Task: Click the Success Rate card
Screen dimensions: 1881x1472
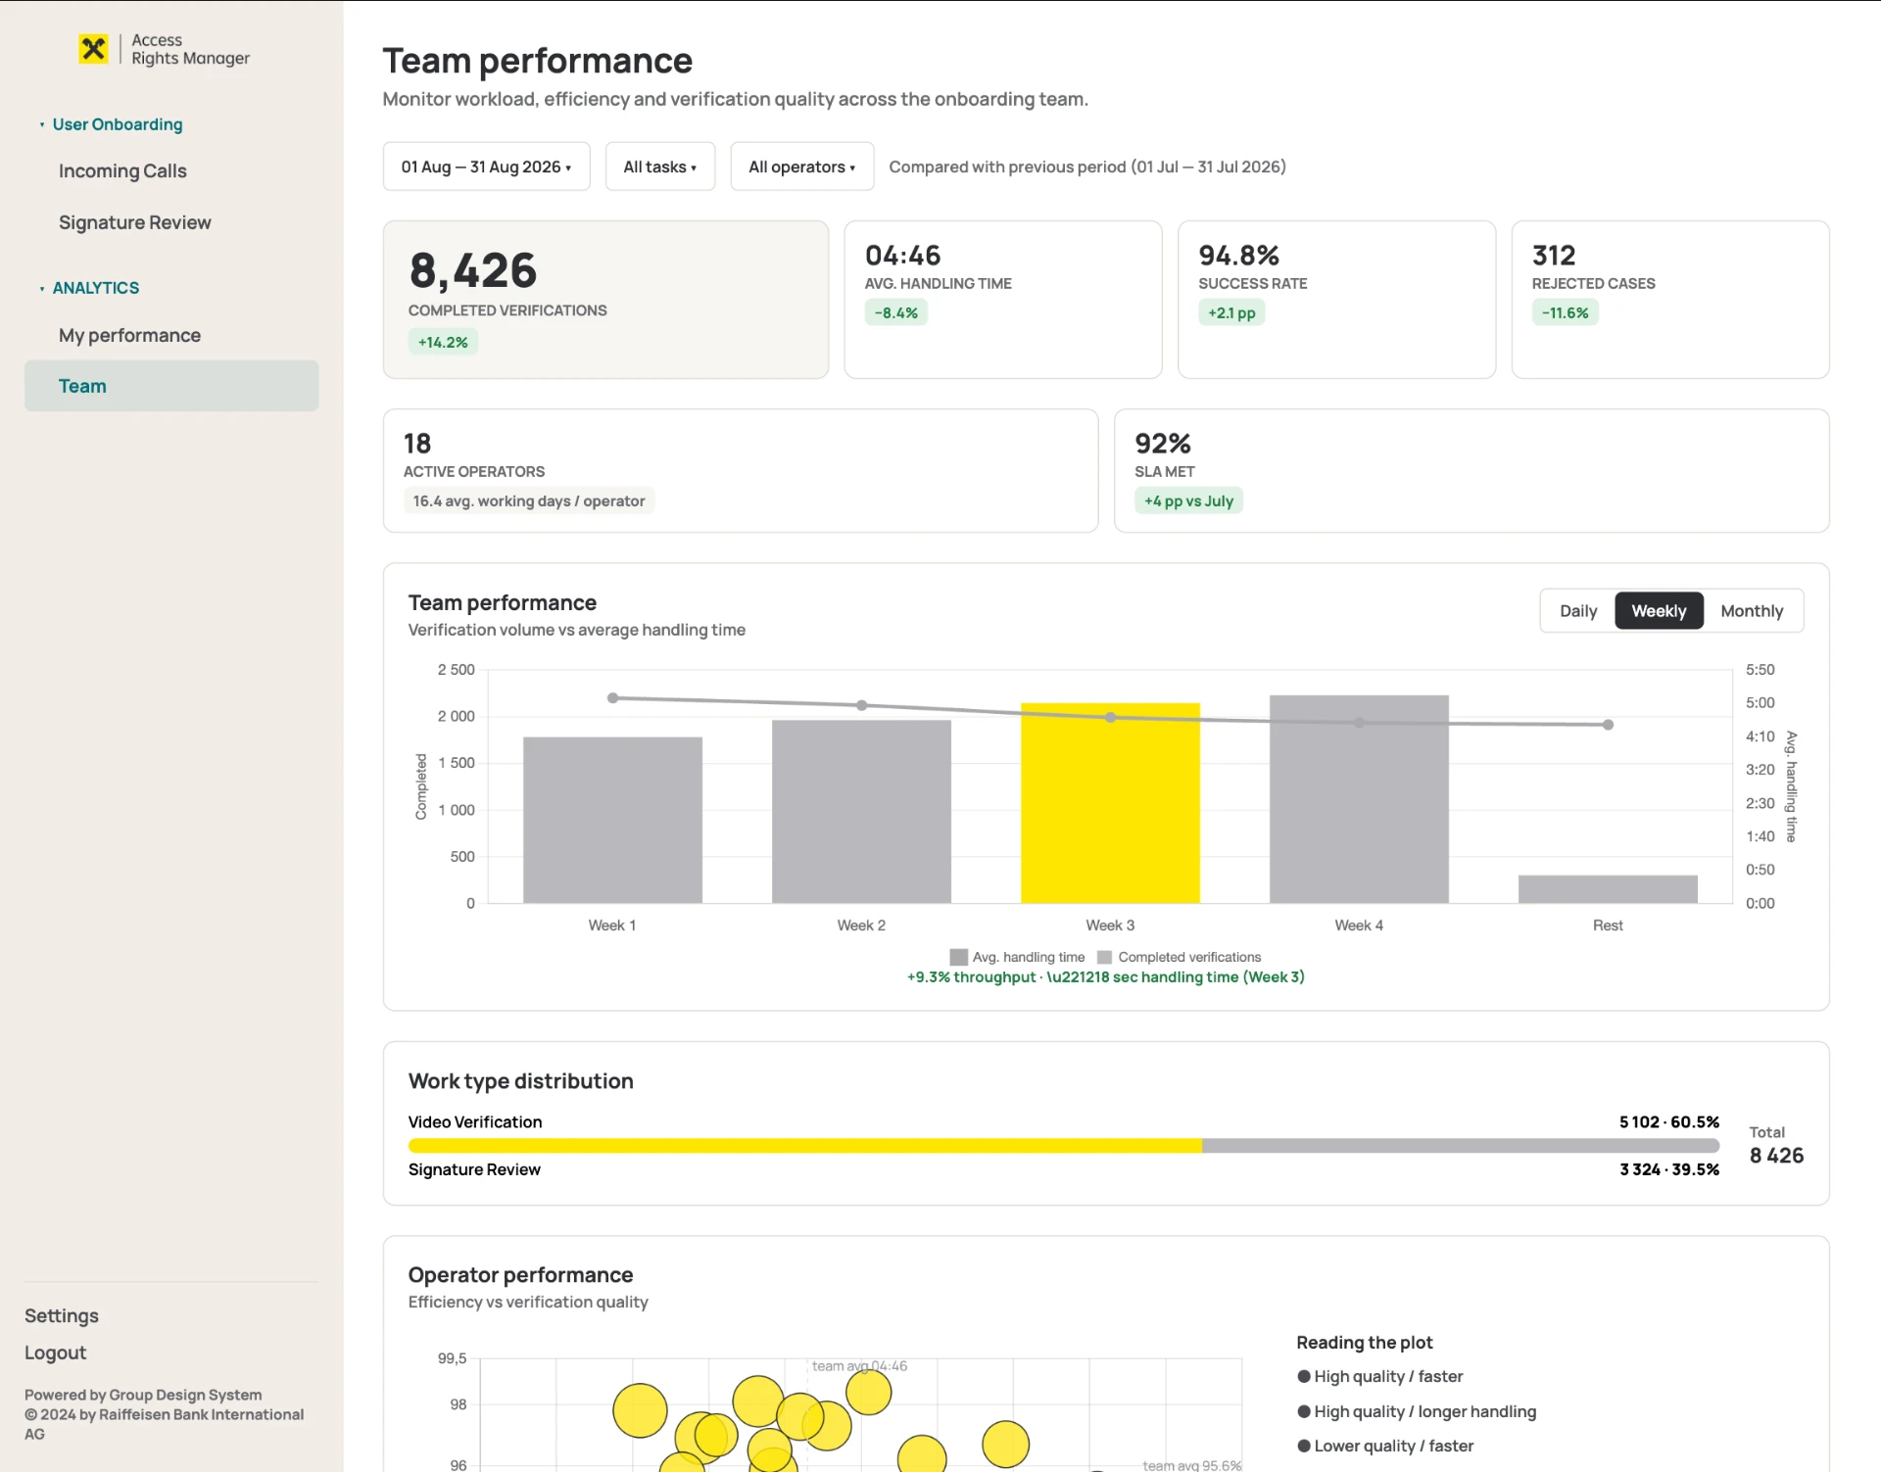Action: coord(1336,300)
